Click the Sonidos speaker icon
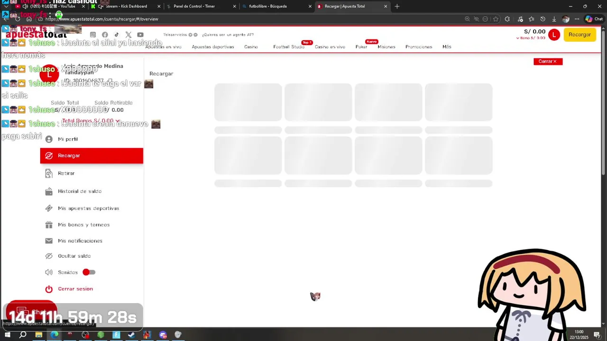Viewport: 607px width, 341px height. pos(49,272)
